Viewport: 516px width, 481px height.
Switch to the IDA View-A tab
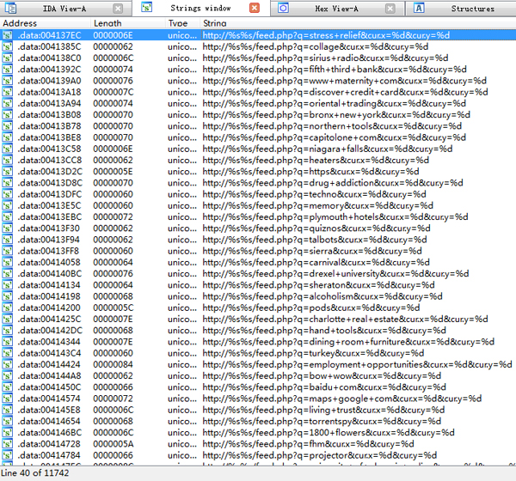64,9
